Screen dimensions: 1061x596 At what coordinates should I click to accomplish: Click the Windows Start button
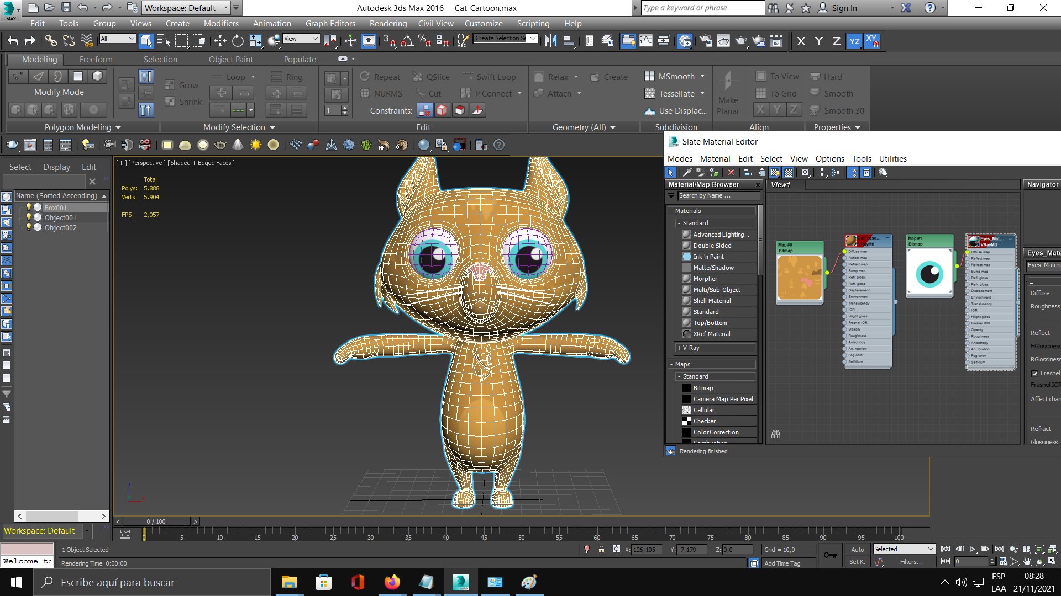(17, 582)
